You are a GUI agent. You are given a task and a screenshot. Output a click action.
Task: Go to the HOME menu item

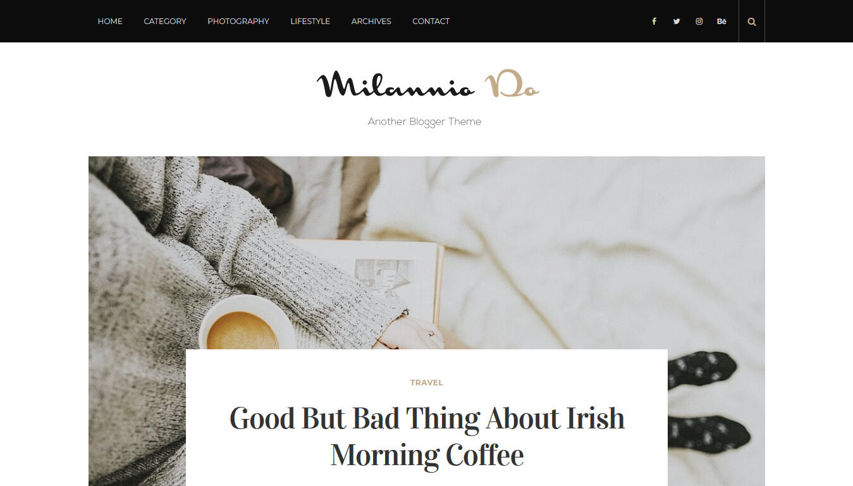[110, 22]
